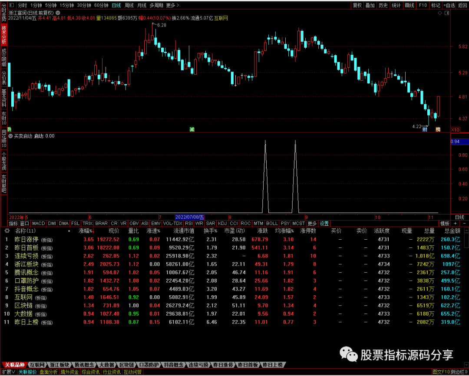
Task: Open the 基本资料 sidebar tab
Action: pos(4,98)
